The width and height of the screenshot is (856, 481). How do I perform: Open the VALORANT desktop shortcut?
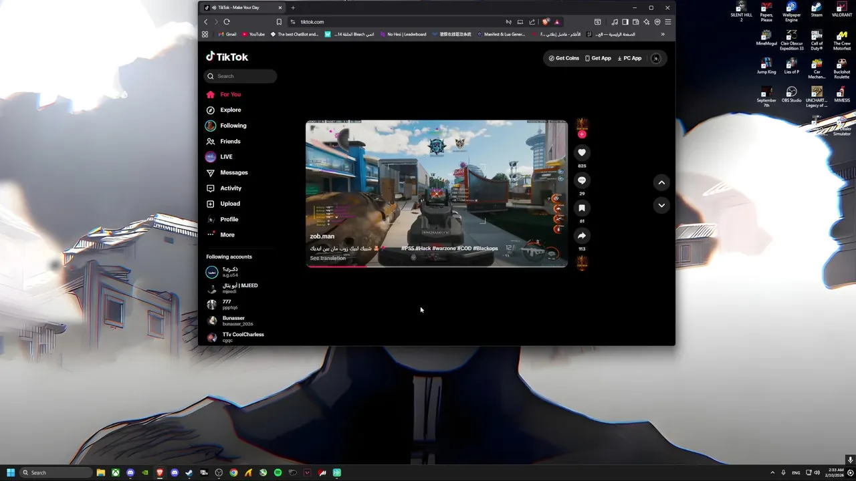pos(842,9)
